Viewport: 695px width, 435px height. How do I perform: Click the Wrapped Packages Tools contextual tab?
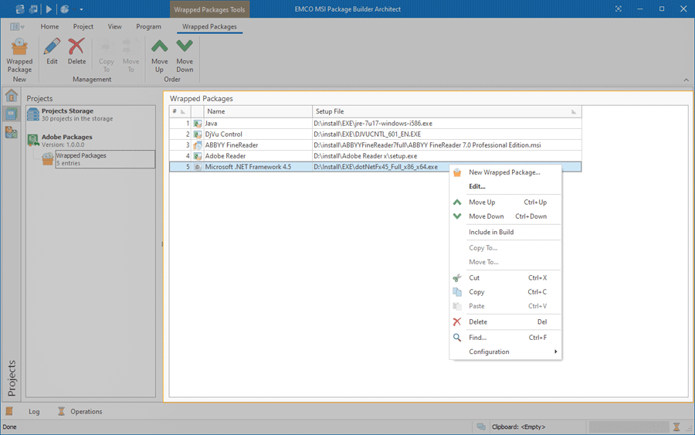pos(209,9)
